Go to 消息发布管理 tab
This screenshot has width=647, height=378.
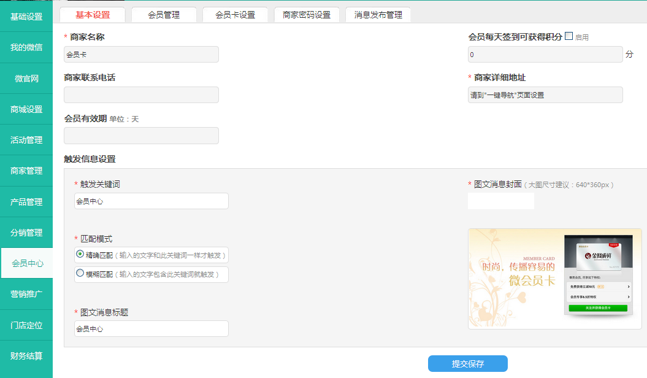point(378,15)
